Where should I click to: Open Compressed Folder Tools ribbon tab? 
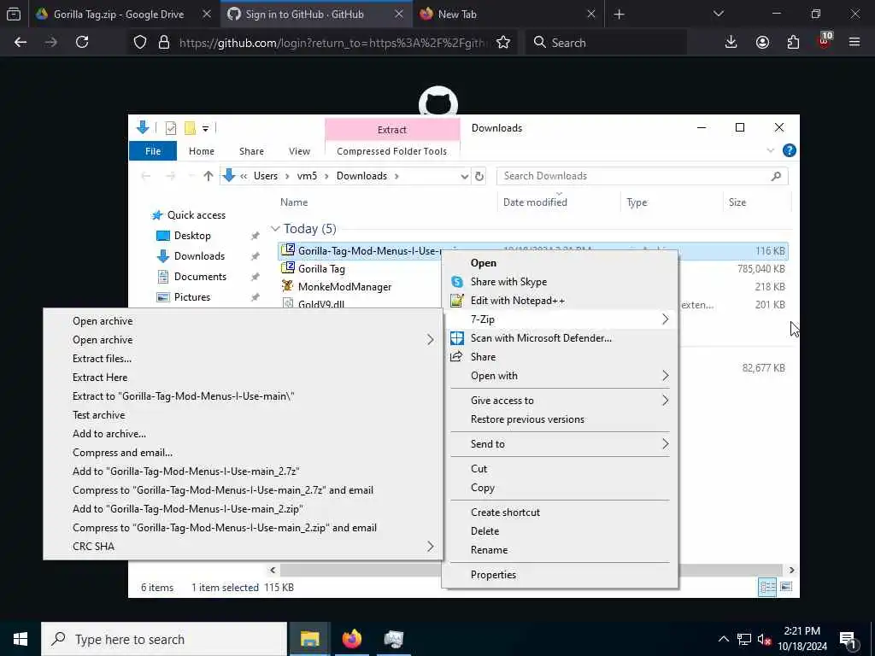391,151
